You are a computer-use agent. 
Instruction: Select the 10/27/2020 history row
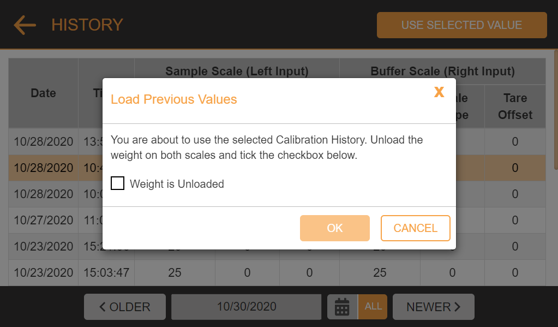click(x=277, y=220)
